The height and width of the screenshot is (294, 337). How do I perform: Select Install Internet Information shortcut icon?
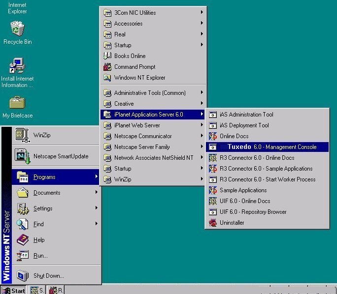click(x=17, y=65)
